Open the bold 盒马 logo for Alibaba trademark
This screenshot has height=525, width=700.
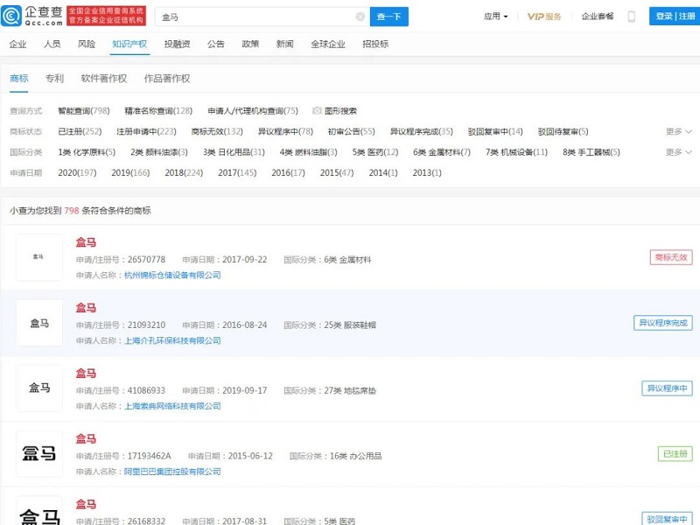tap(39, 453)
